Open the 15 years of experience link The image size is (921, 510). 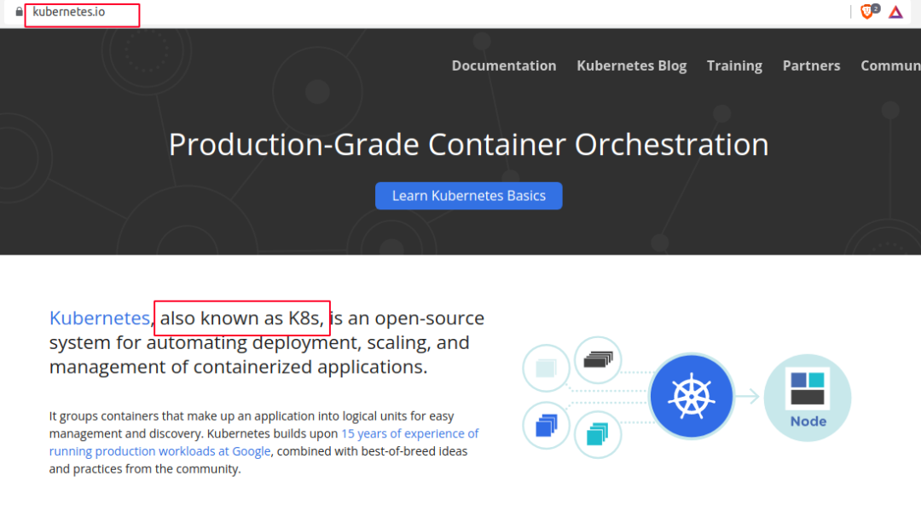pyautogui.click(x=409, y=433)
